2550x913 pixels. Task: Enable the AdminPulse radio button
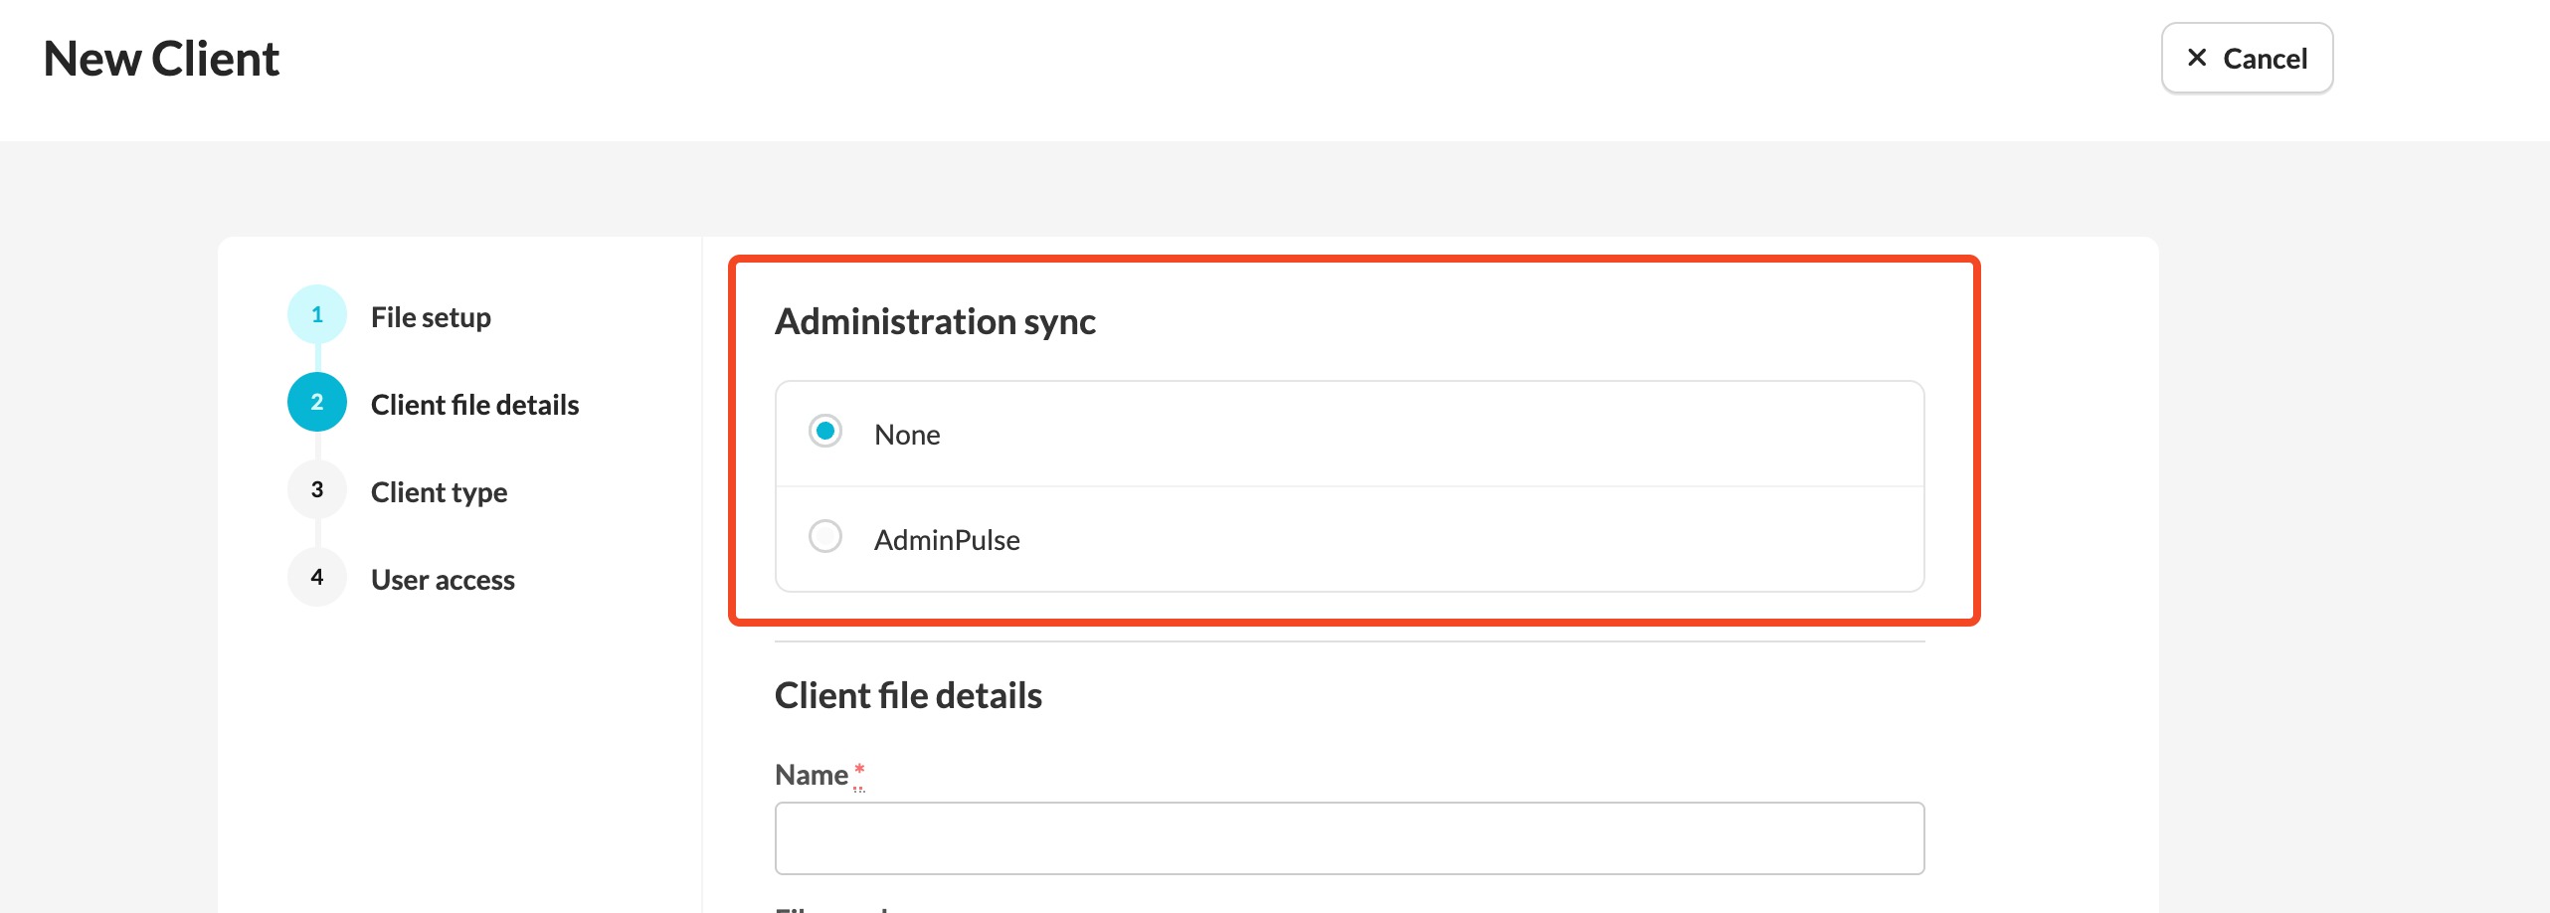pyautogui.click(x=825, y=537)
